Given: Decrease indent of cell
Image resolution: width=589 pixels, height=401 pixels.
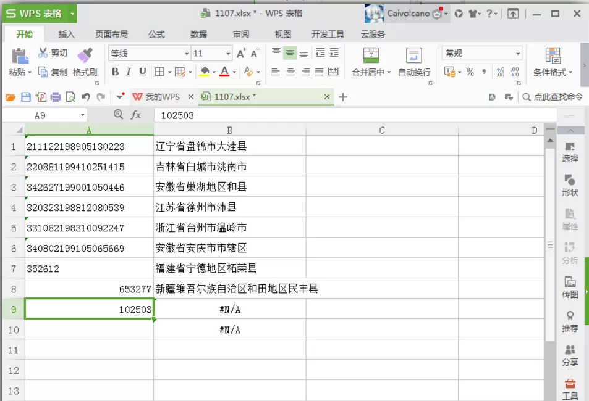Looking at the screenshot, I should click(320, 53).
